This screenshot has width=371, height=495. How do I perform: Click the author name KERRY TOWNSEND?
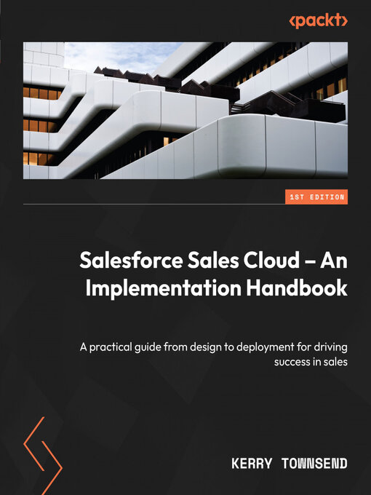290,464
